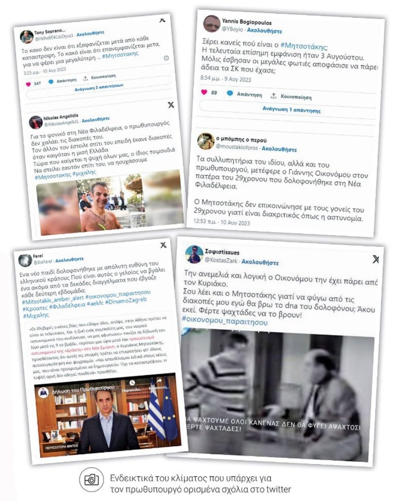Click X logo on Farei tweet
The image size is (404, 501).
coord(163,245)
